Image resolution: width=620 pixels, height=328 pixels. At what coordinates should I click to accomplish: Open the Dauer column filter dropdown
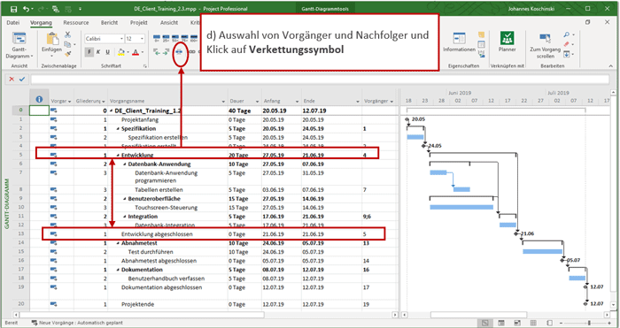257,102
